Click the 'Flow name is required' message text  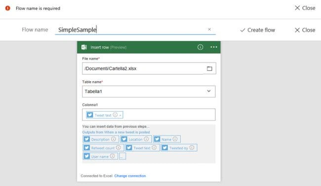[x=38, y=8]
